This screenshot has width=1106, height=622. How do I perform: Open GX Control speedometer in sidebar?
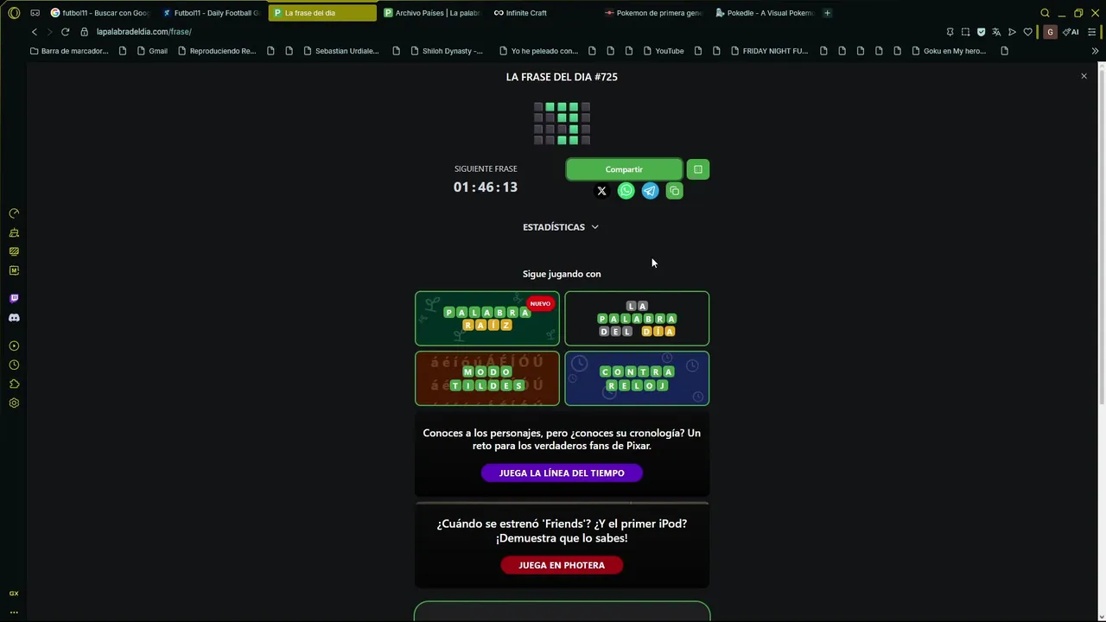click(14, 213)
